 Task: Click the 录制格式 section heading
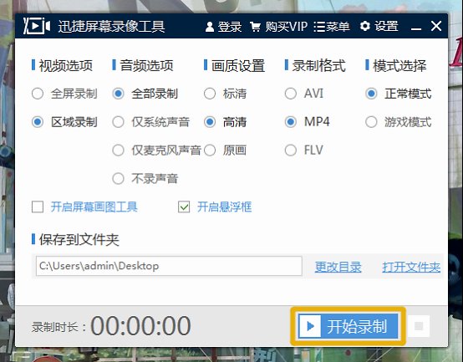pyautogui.click(x=319, y=65)
